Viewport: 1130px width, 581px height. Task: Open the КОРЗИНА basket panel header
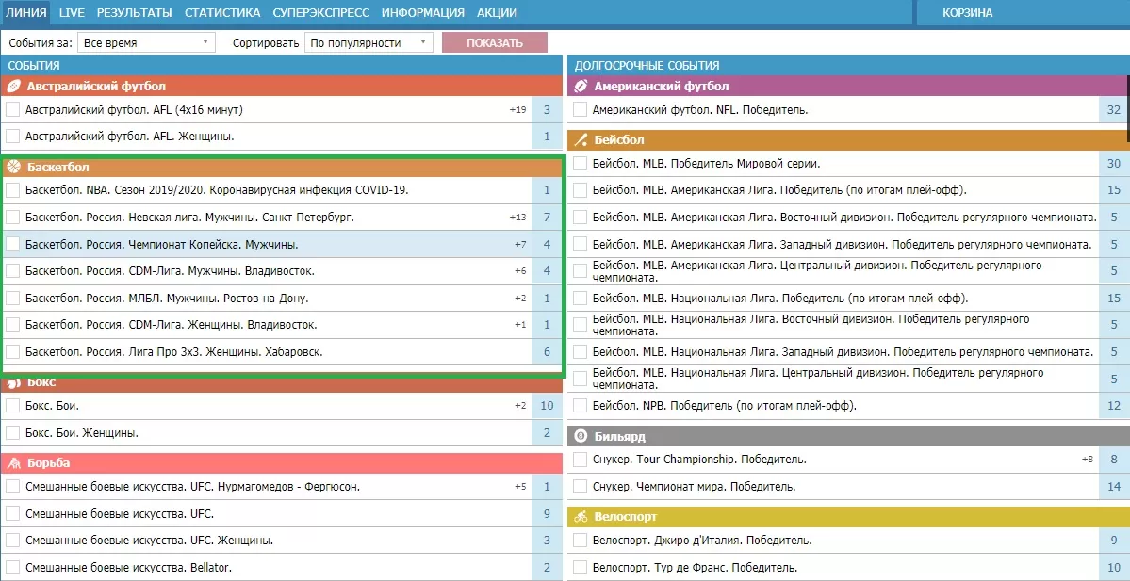(x=967, y=13)
